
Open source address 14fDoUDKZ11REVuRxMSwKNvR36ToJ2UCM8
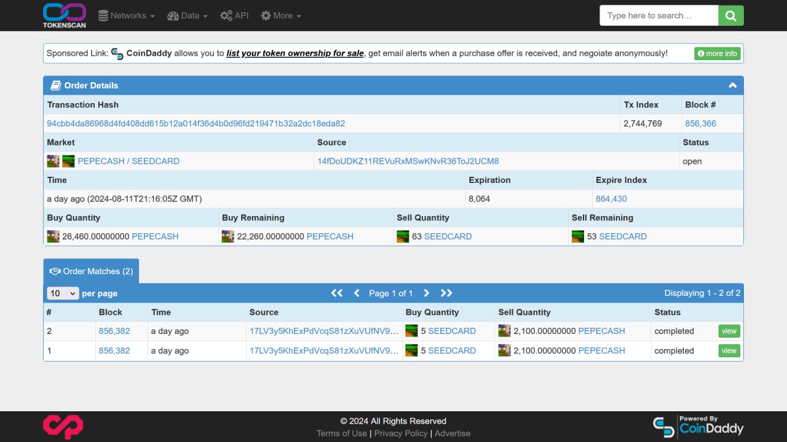click(408, 161)
